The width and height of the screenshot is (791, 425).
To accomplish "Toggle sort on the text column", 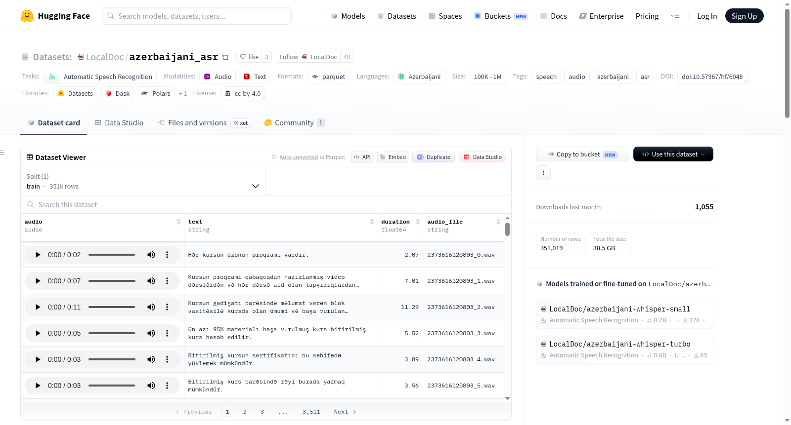I will tap(372, 222).
